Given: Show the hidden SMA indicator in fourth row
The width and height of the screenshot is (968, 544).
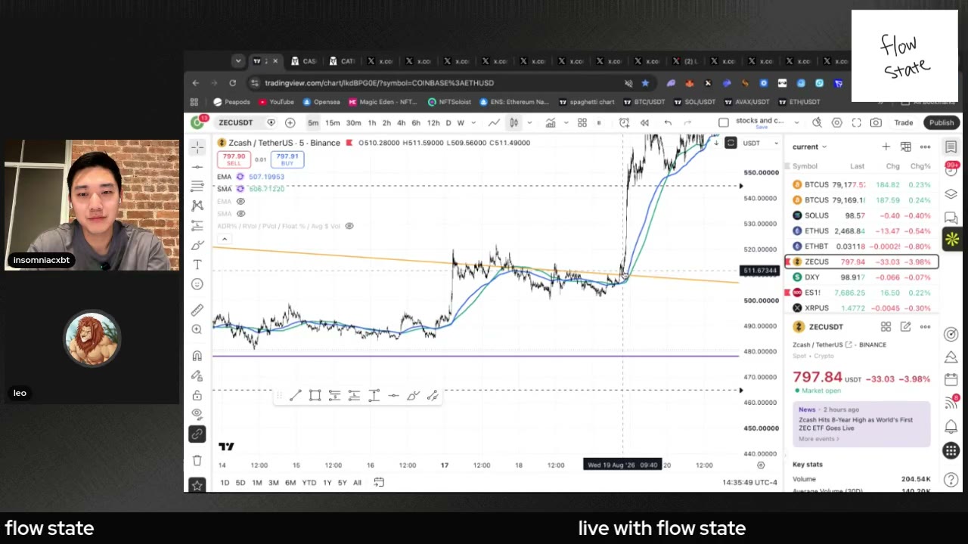Looking at the screenshot, I should (240, 214).
